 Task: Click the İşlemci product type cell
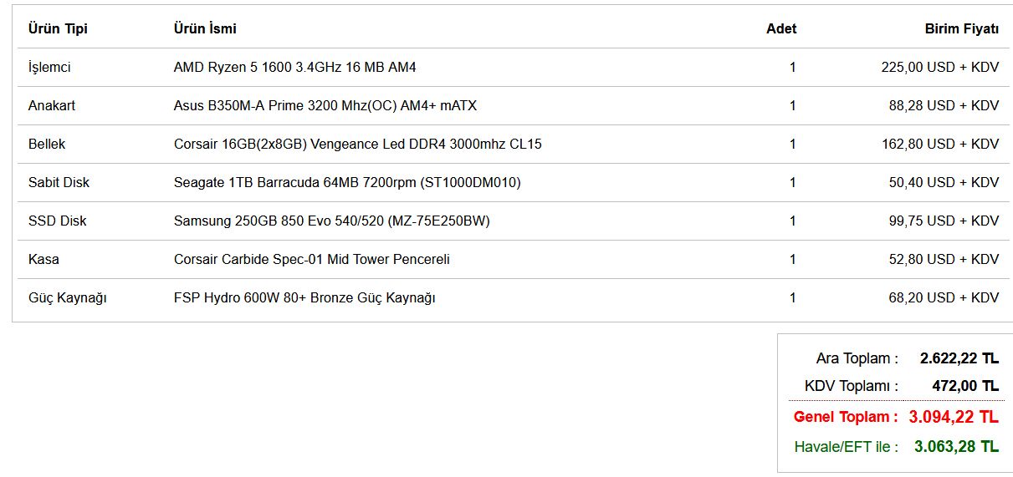coord(49,67)
